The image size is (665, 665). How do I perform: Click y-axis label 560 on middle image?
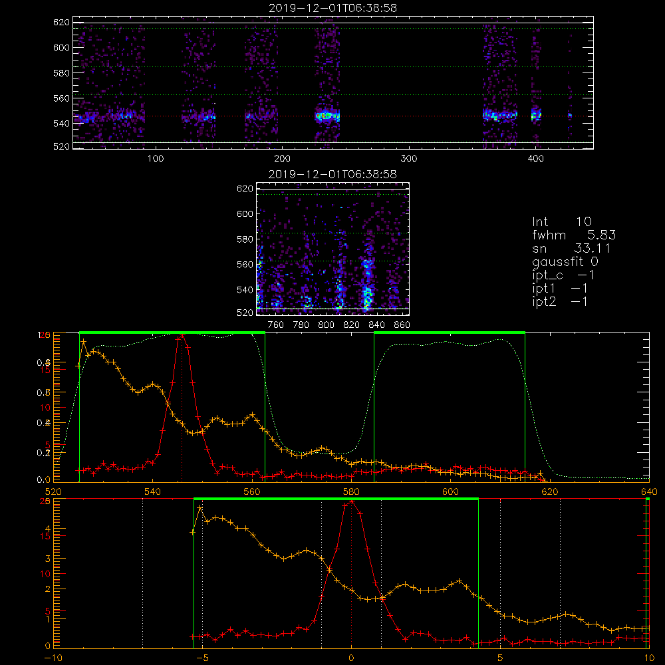click(245, 265)
